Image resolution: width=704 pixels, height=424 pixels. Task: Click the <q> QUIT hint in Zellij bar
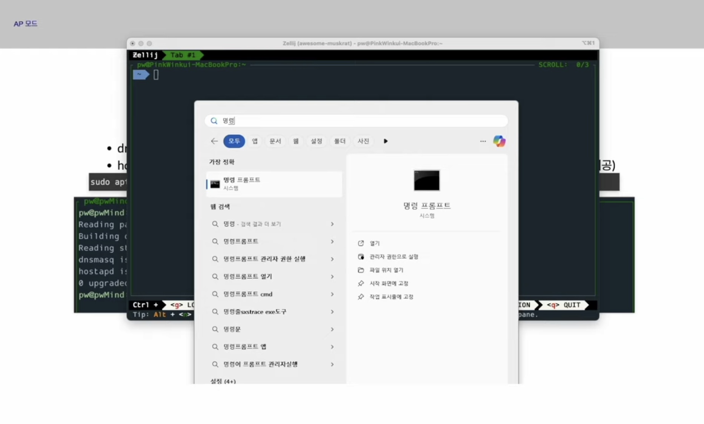[564, 305]
